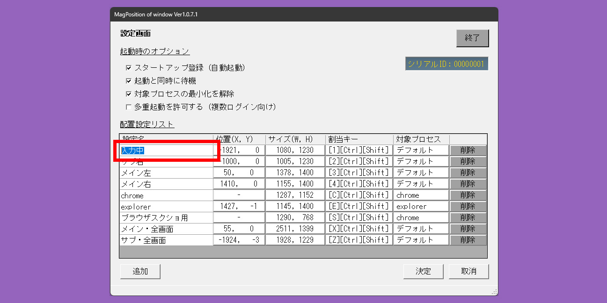607x303 pixels.
Task: Select size cell 1145, 1400
Action: tap(295, 206)
